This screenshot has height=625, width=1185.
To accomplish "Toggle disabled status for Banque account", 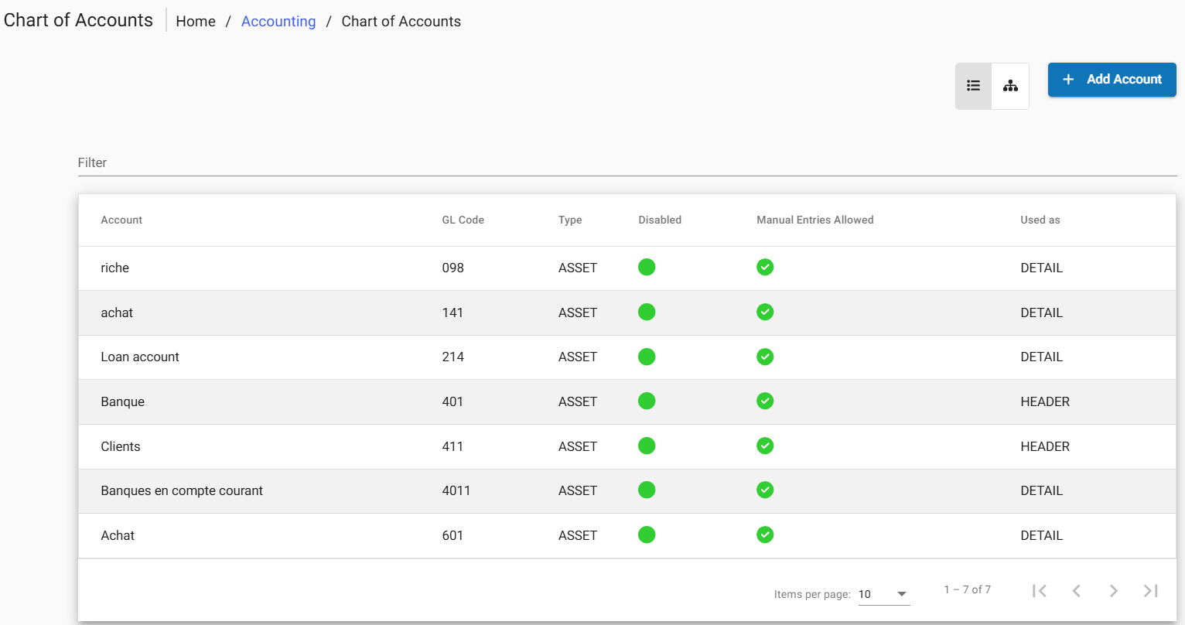I will click(x=647, y=401).
